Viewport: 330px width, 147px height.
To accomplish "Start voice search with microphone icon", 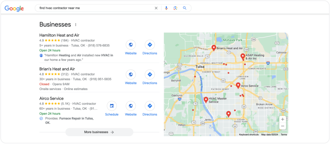I will (166, 8).
